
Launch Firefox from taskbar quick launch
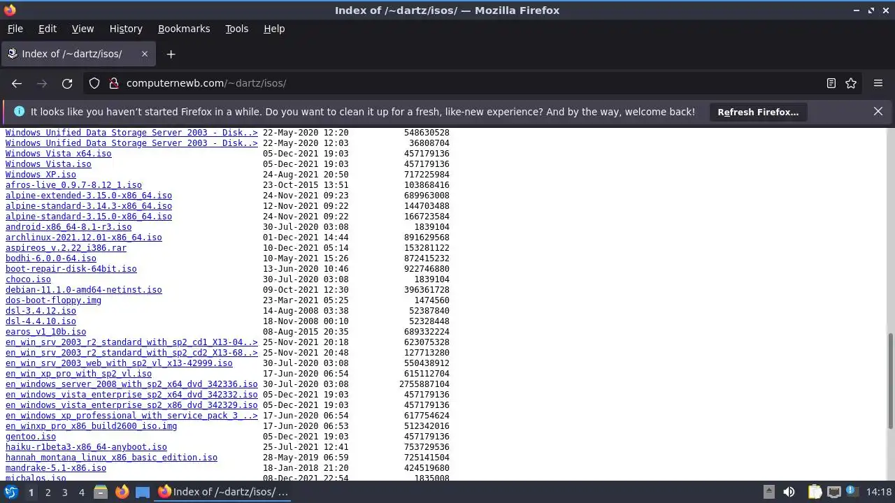pos(122,492)
